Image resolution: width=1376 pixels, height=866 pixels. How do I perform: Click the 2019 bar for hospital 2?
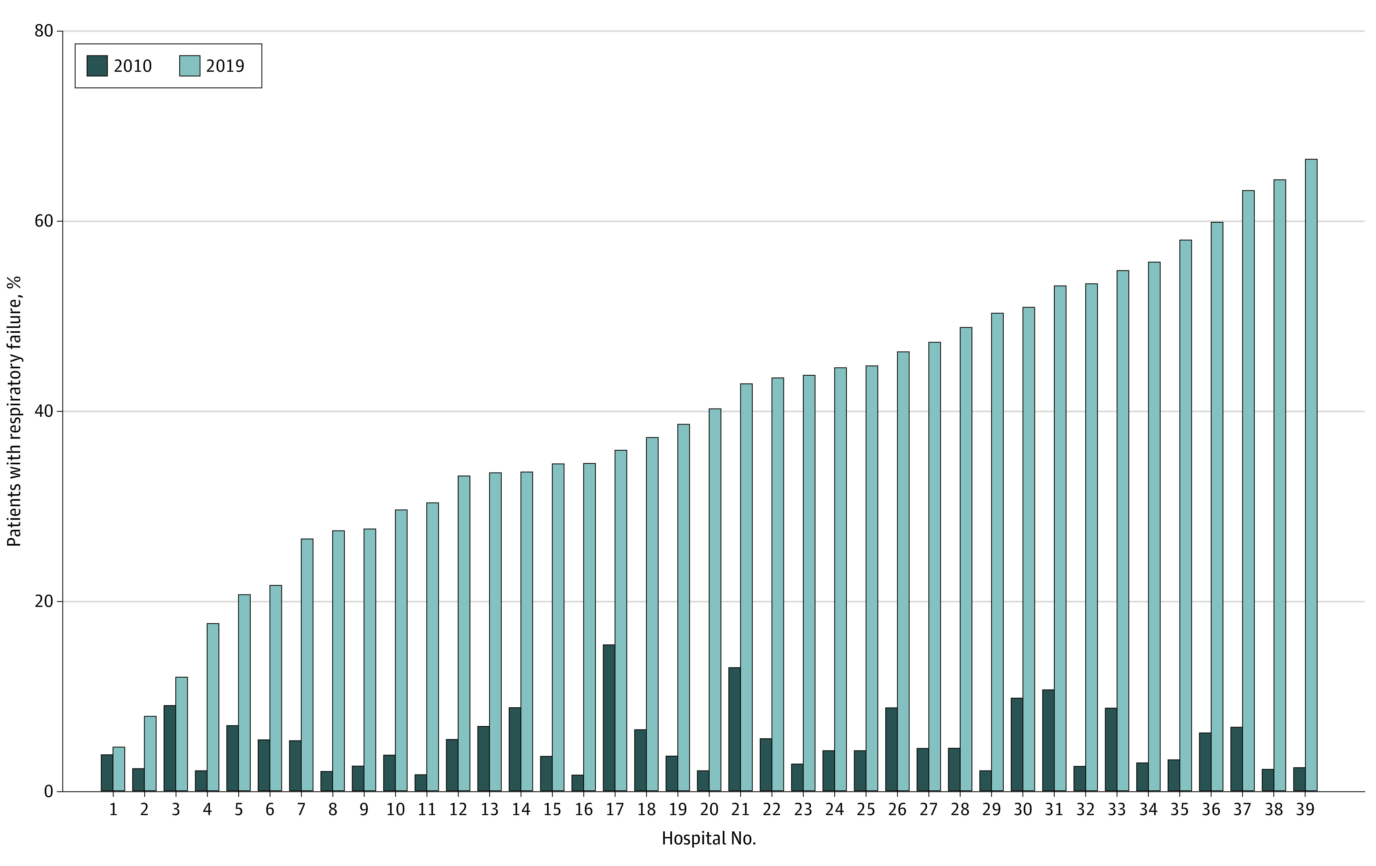150,754
